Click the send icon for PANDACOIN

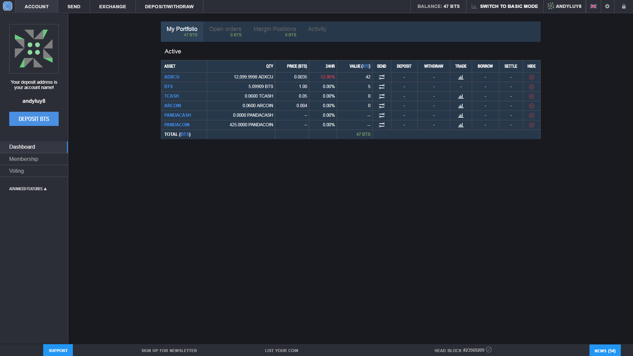381,125
